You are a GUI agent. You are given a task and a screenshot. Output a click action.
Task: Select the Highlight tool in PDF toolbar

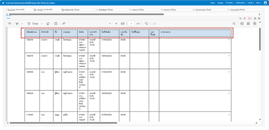click(x=17, y=24)
